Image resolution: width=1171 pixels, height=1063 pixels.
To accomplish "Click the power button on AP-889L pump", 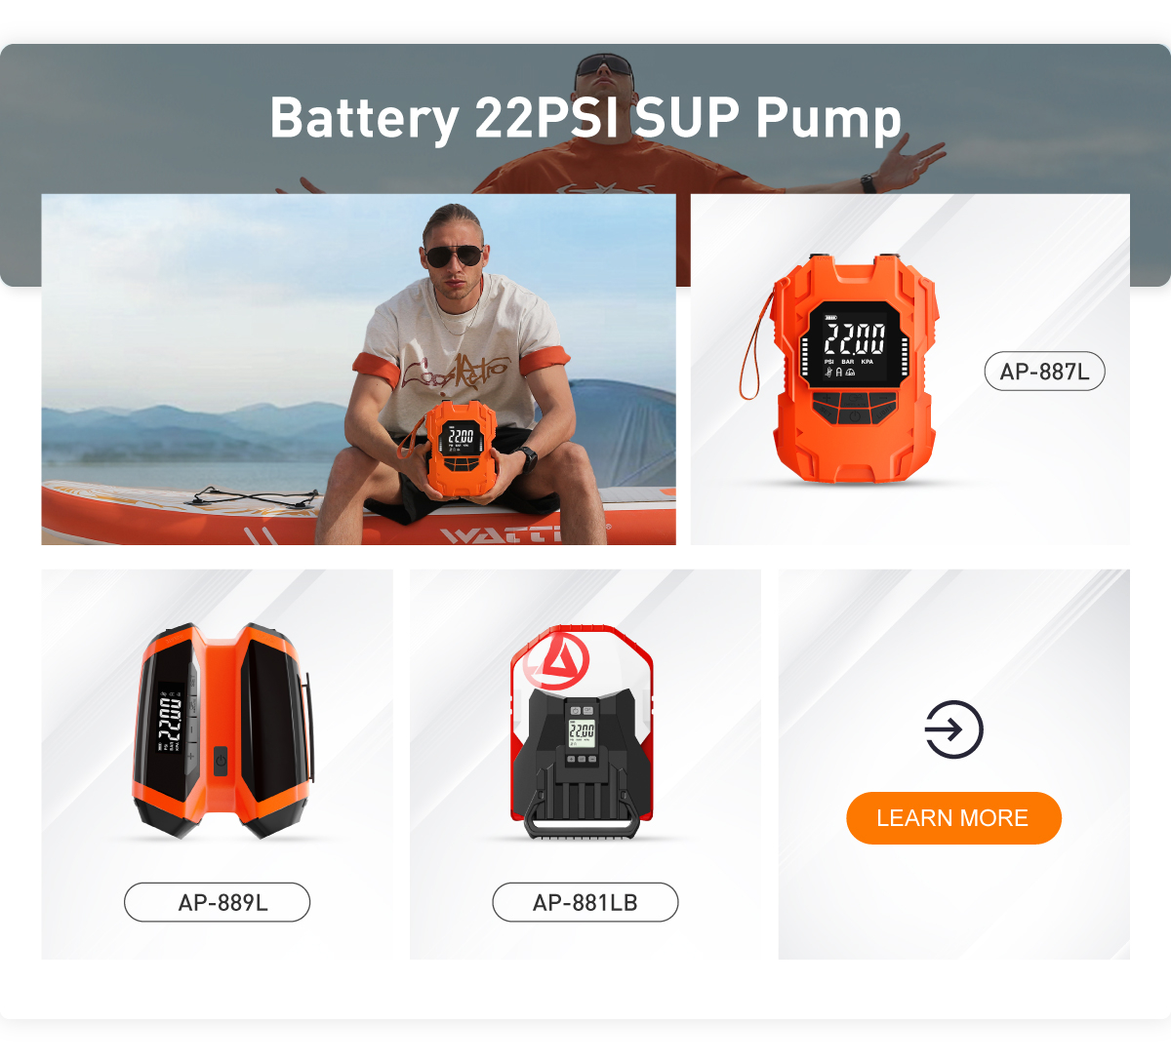I will (221, 760).
